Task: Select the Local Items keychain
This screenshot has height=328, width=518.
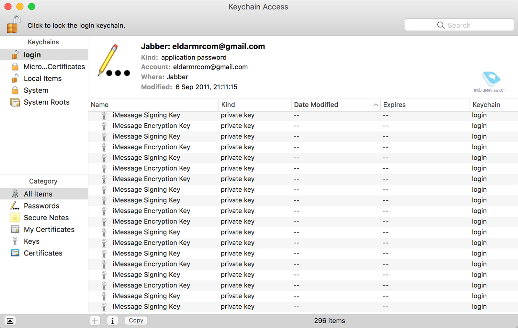Action: [x=42, y=79]
